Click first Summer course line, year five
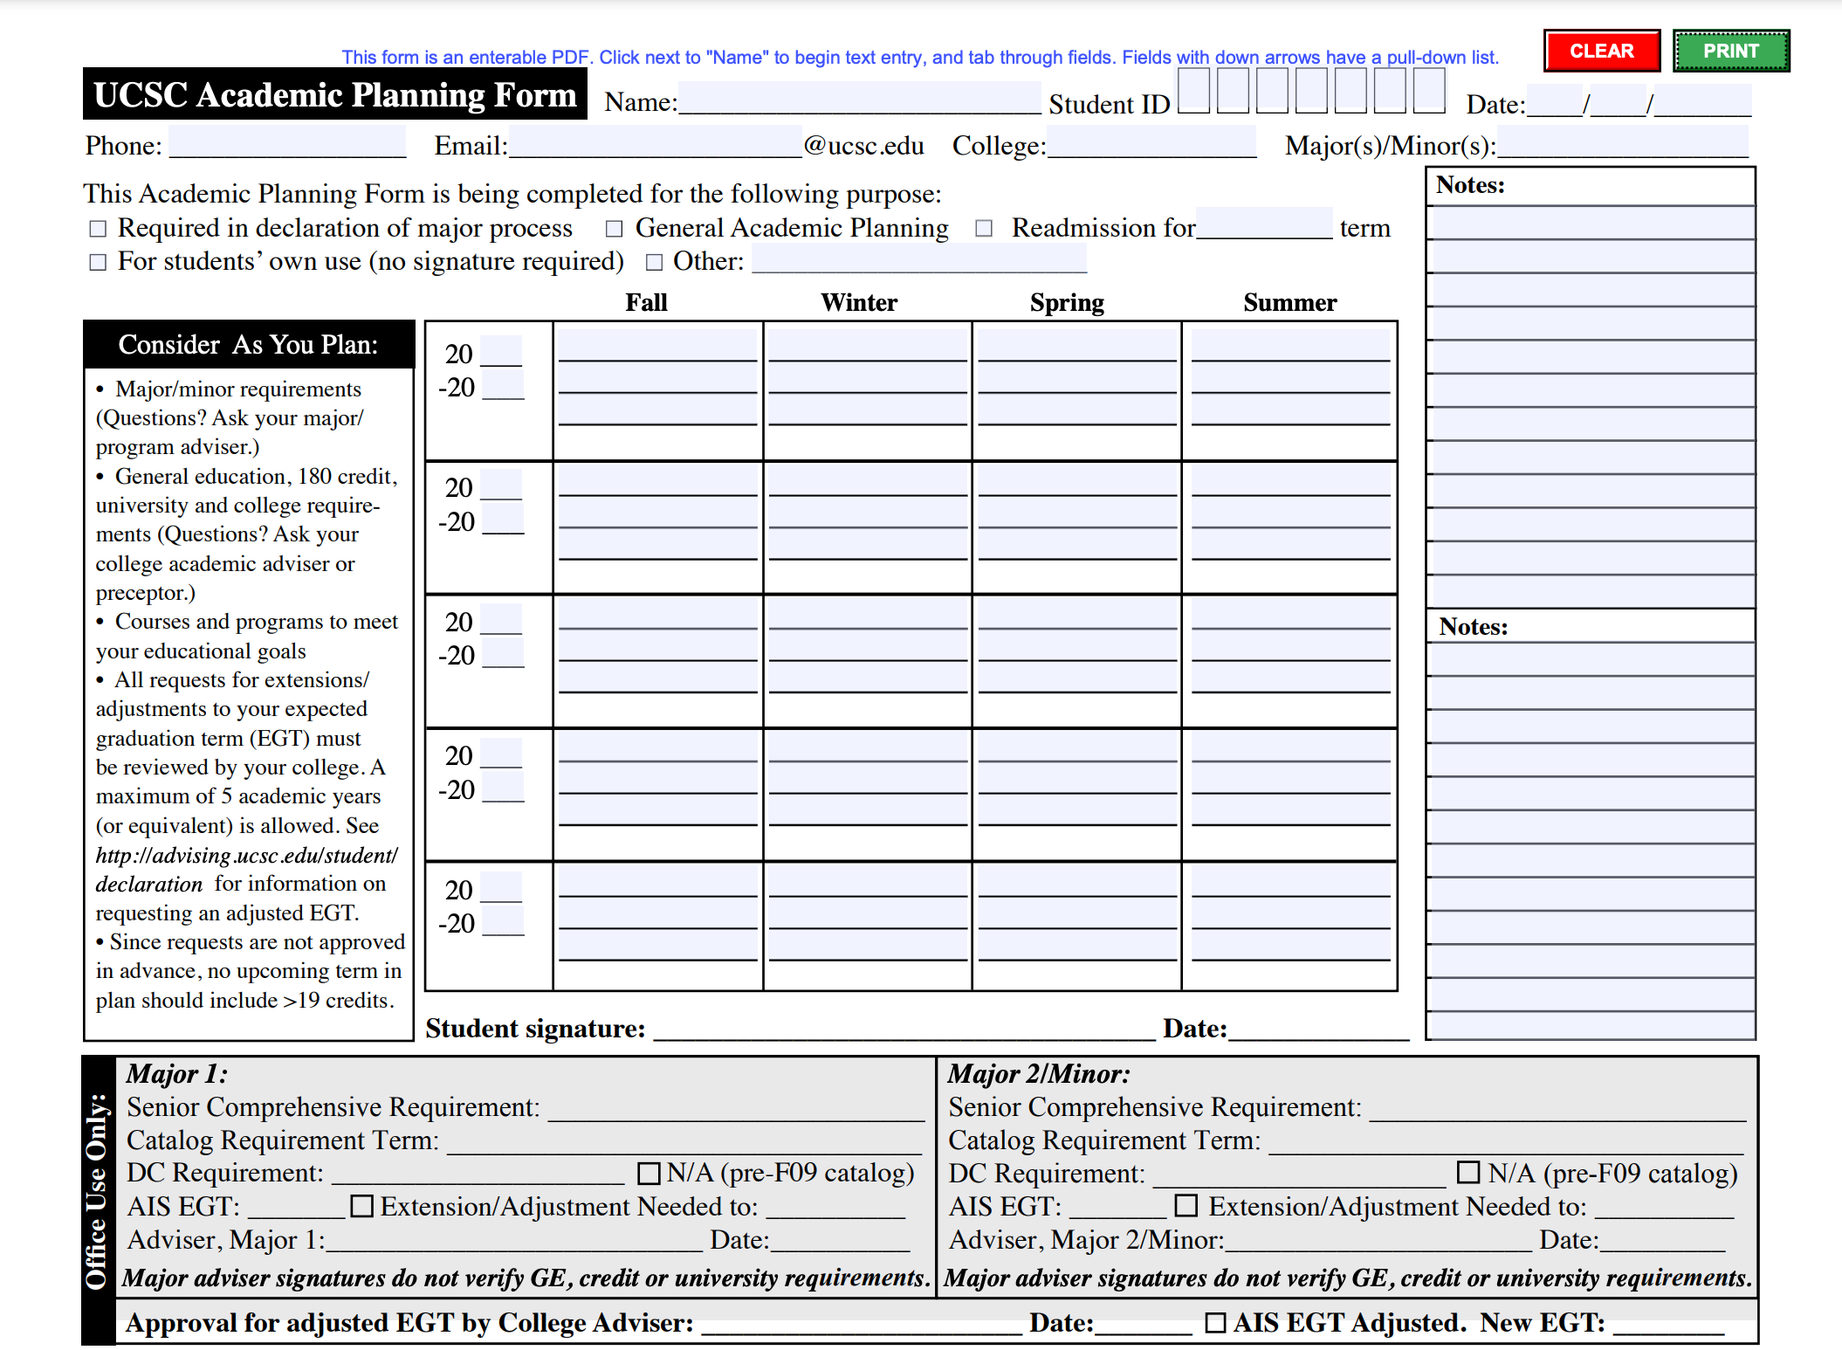The image size is (1842, 1350). click(1290, 882)
